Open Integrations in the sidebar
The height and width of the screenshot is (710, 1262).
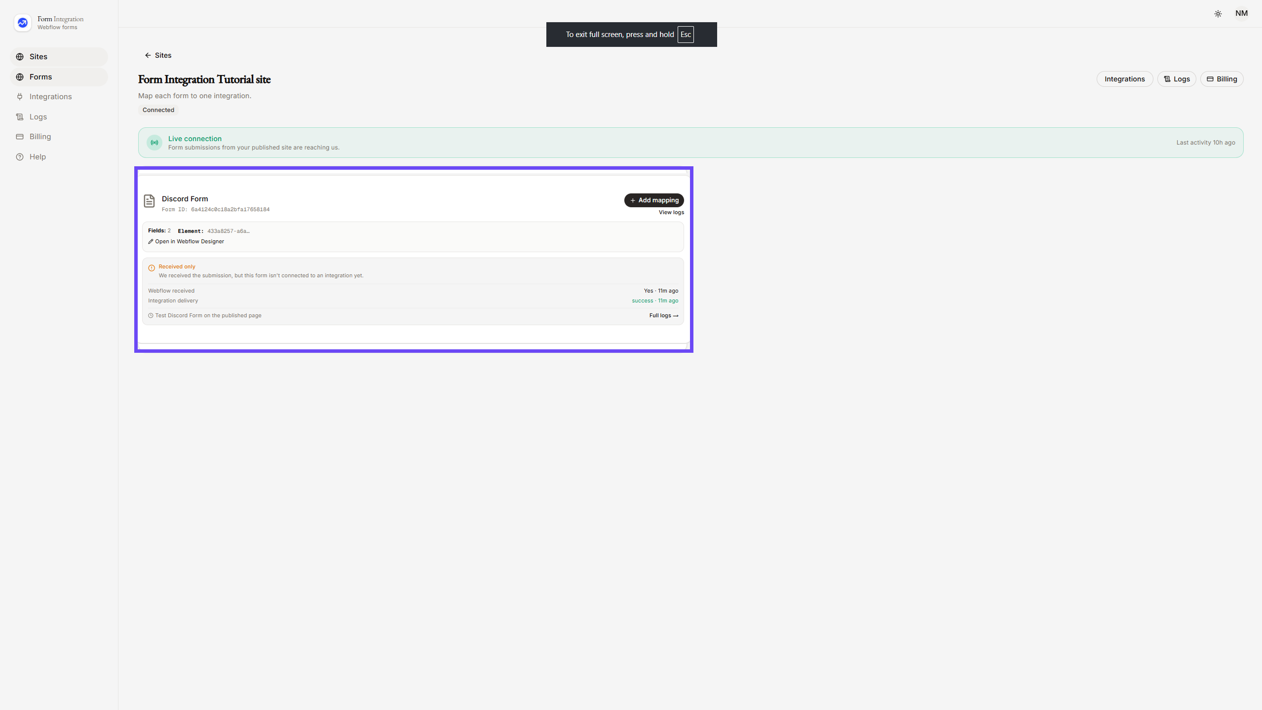coord(59,97)
